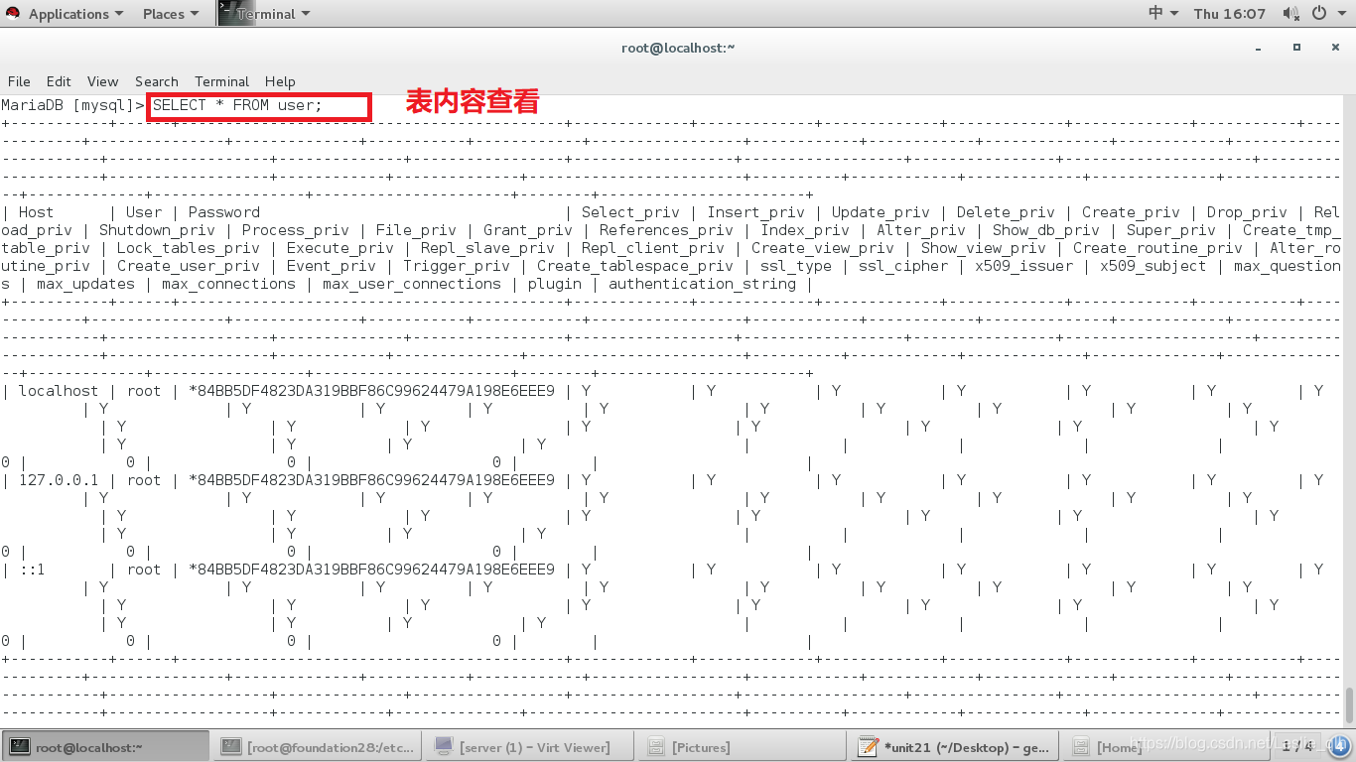Click the Thu 16:07 clock
The image size is (1356, 762).
click(x=1229, y=14)
